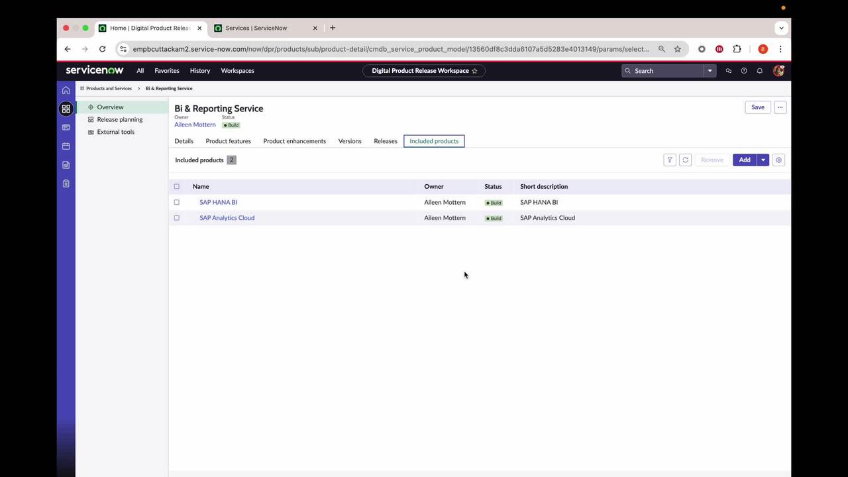Expand the browser toolbar overflow chevron

781,28
